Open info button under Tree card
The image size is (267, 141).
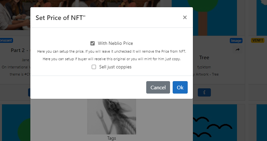204,92
